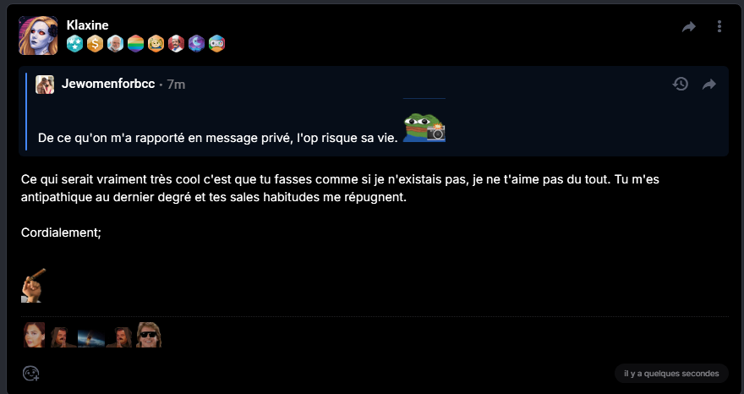Image resolution: width=744 pixels, height=394 pixels.
Task: Click Jewomenforbcc's small avatar
Action: [45, 85]
